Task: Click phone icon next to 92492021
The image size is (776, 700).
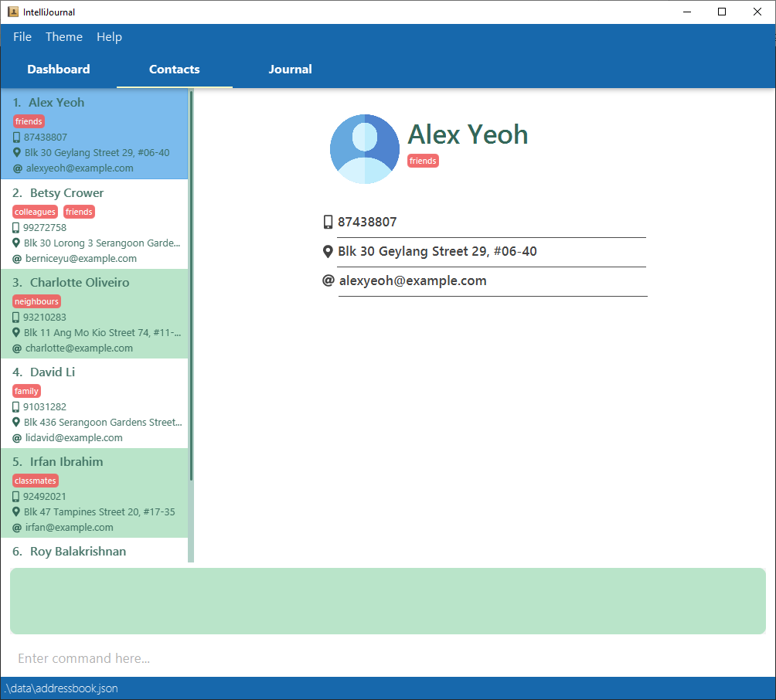Action: [15, 496]
